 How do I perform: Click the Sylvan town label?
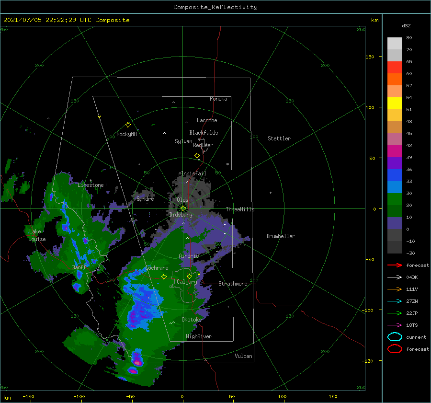[x=183, y=141]
